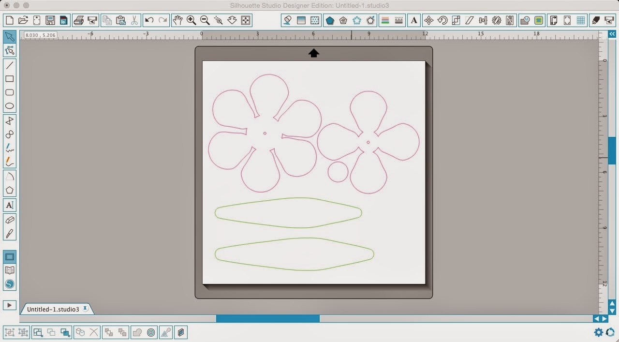Click the horizontal scrollbar thumb
Viewport: 619px width, 342px height.
click(x=268, y=319)
